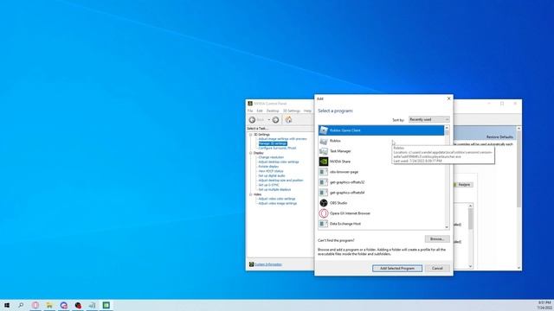The width and height of the screenshot is (554, 311).
Task: Click the taskbar clock
Action: click(x=544, y=305)
